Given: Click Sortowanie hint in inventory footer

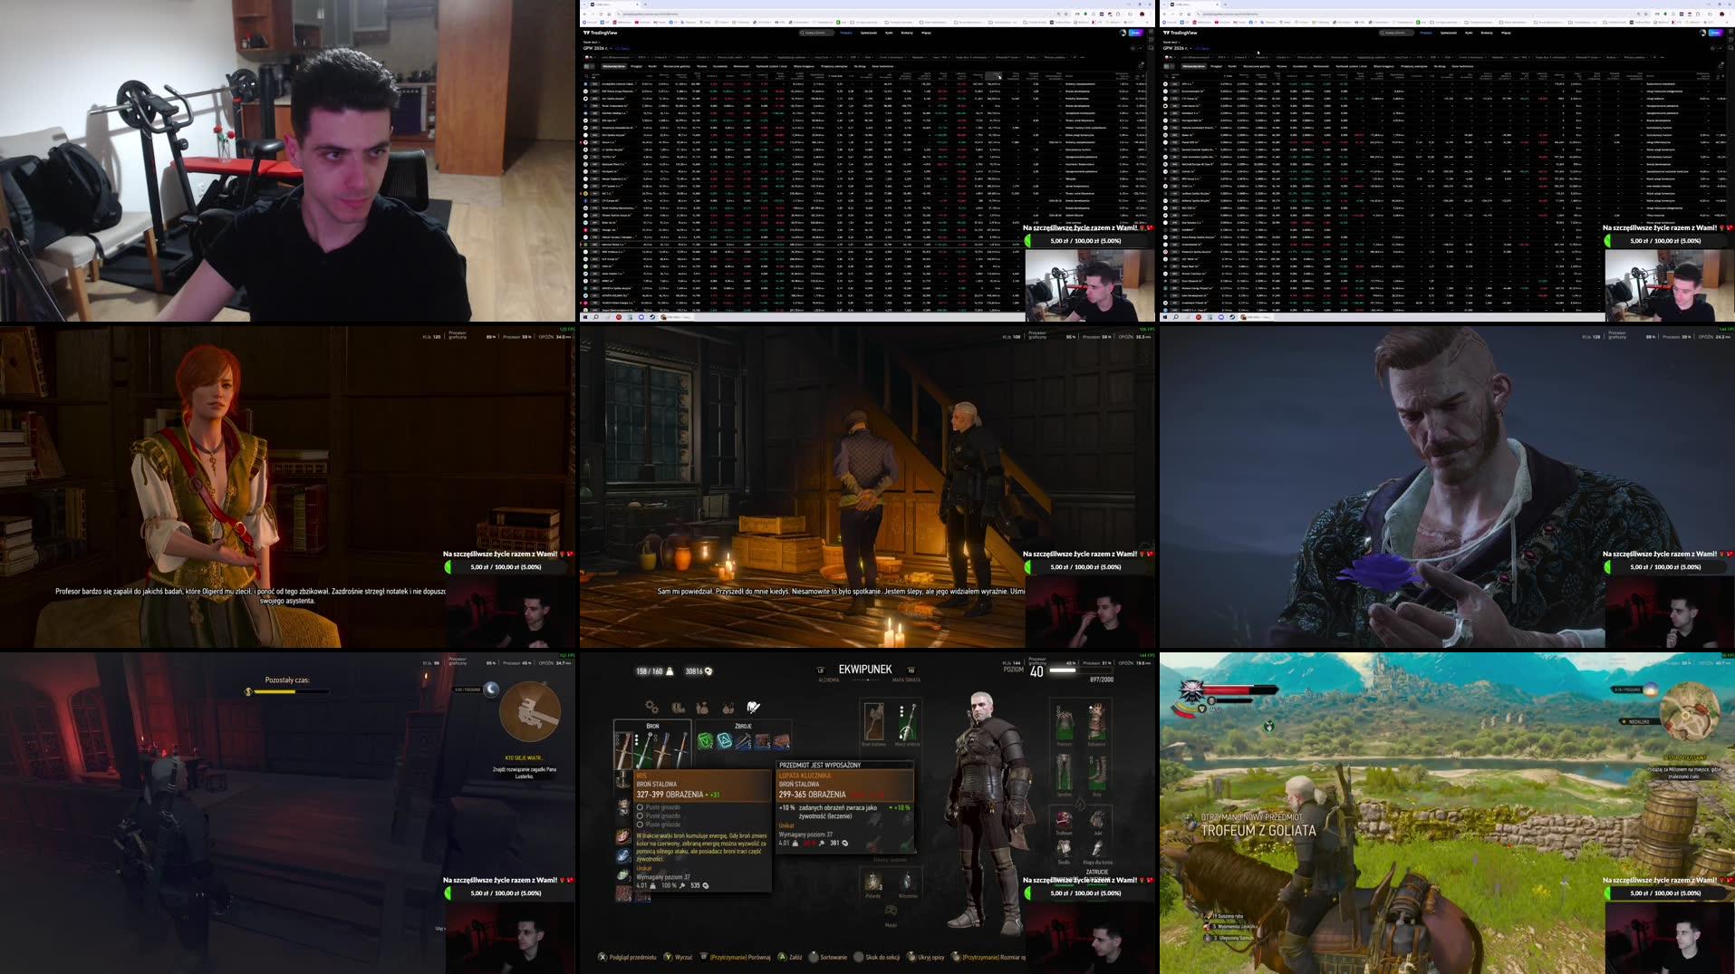Looking at the screenshot, I should click(x=828, y=957).
